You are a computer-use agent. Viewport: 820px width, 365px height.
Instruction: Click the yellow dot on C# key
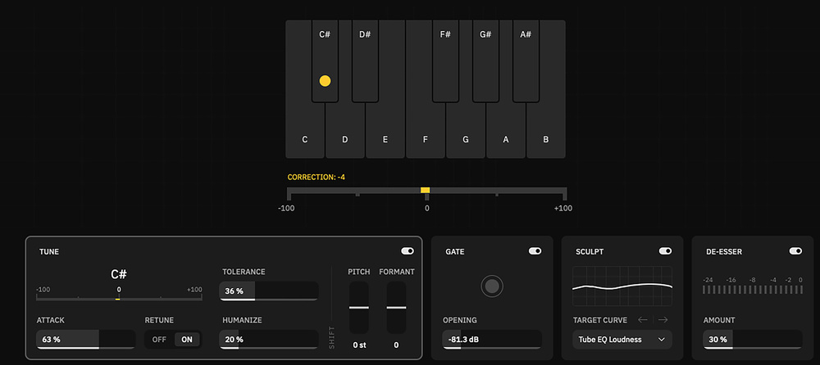[x=325, y=81]
